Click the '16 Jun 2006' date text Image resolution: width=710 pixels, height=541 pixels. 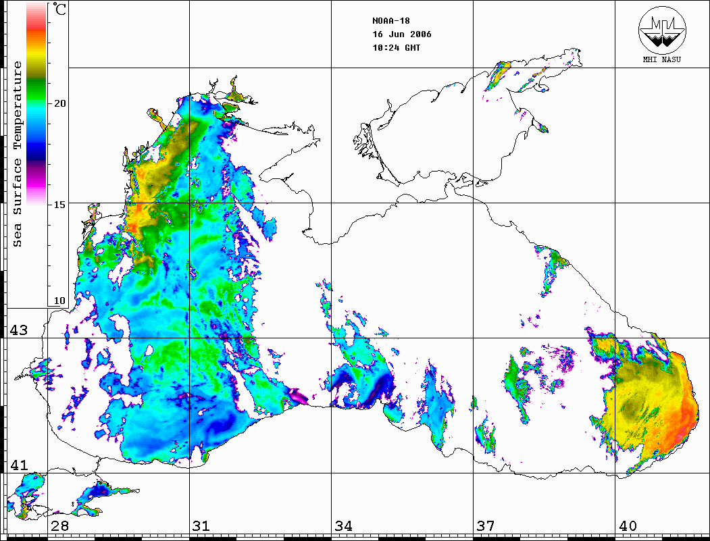(402, 34)
